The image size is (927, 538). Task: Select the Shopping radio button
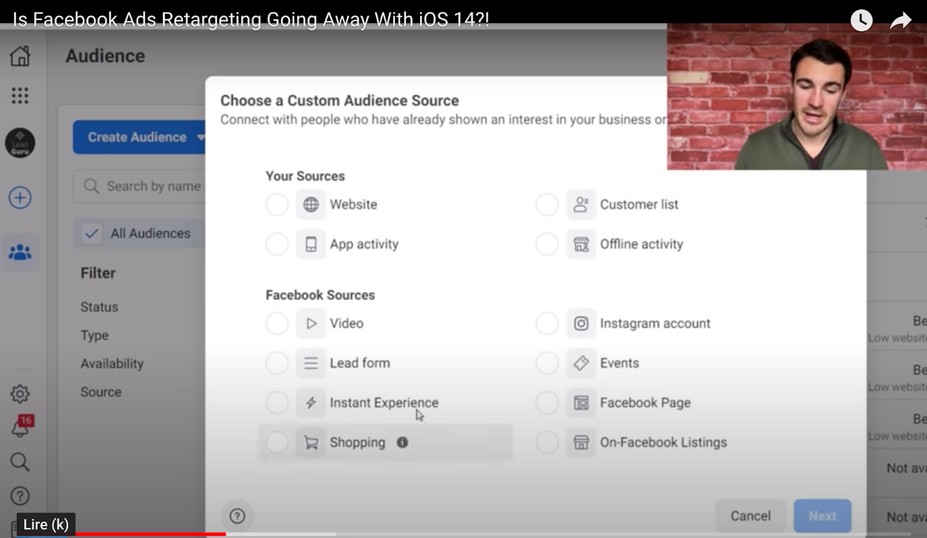click(277, 442)
